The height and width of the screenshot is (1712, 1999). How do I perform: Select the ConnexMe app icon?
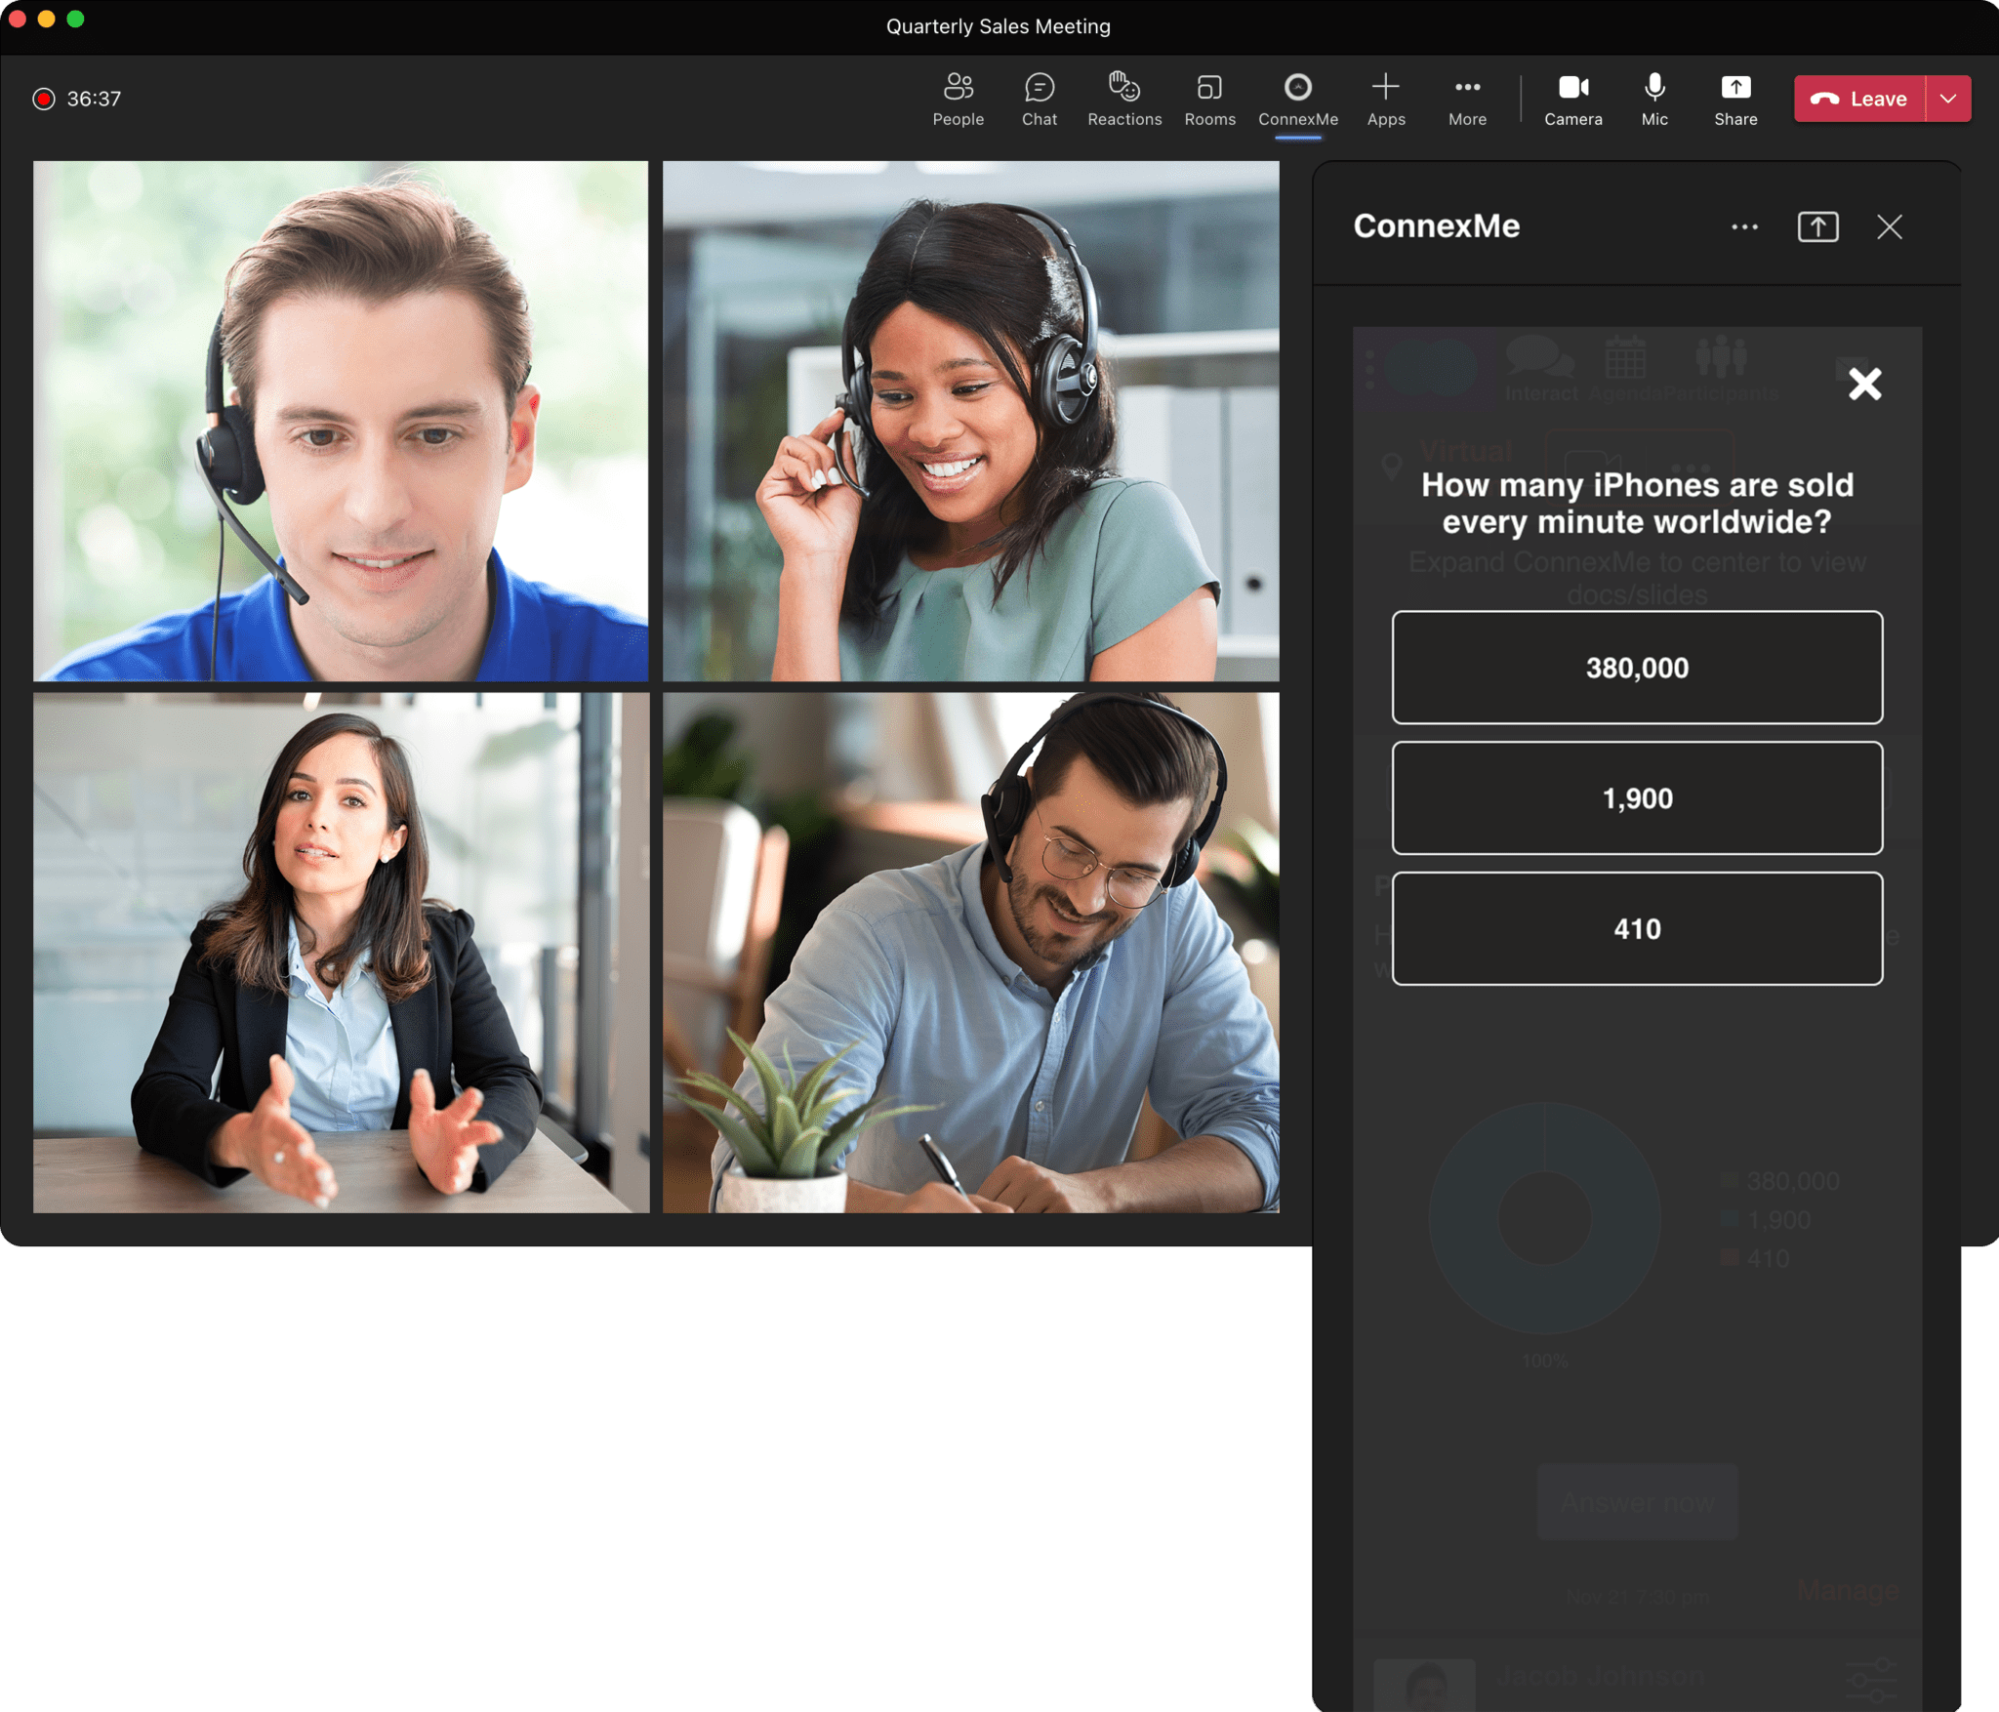point(1297,98)
